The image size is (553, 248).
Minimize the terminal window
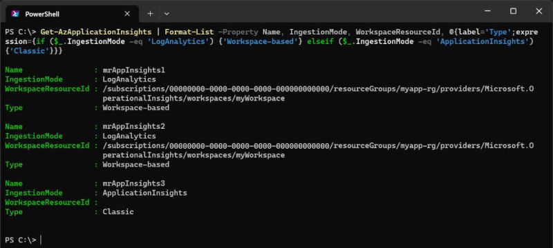(488, 11)
